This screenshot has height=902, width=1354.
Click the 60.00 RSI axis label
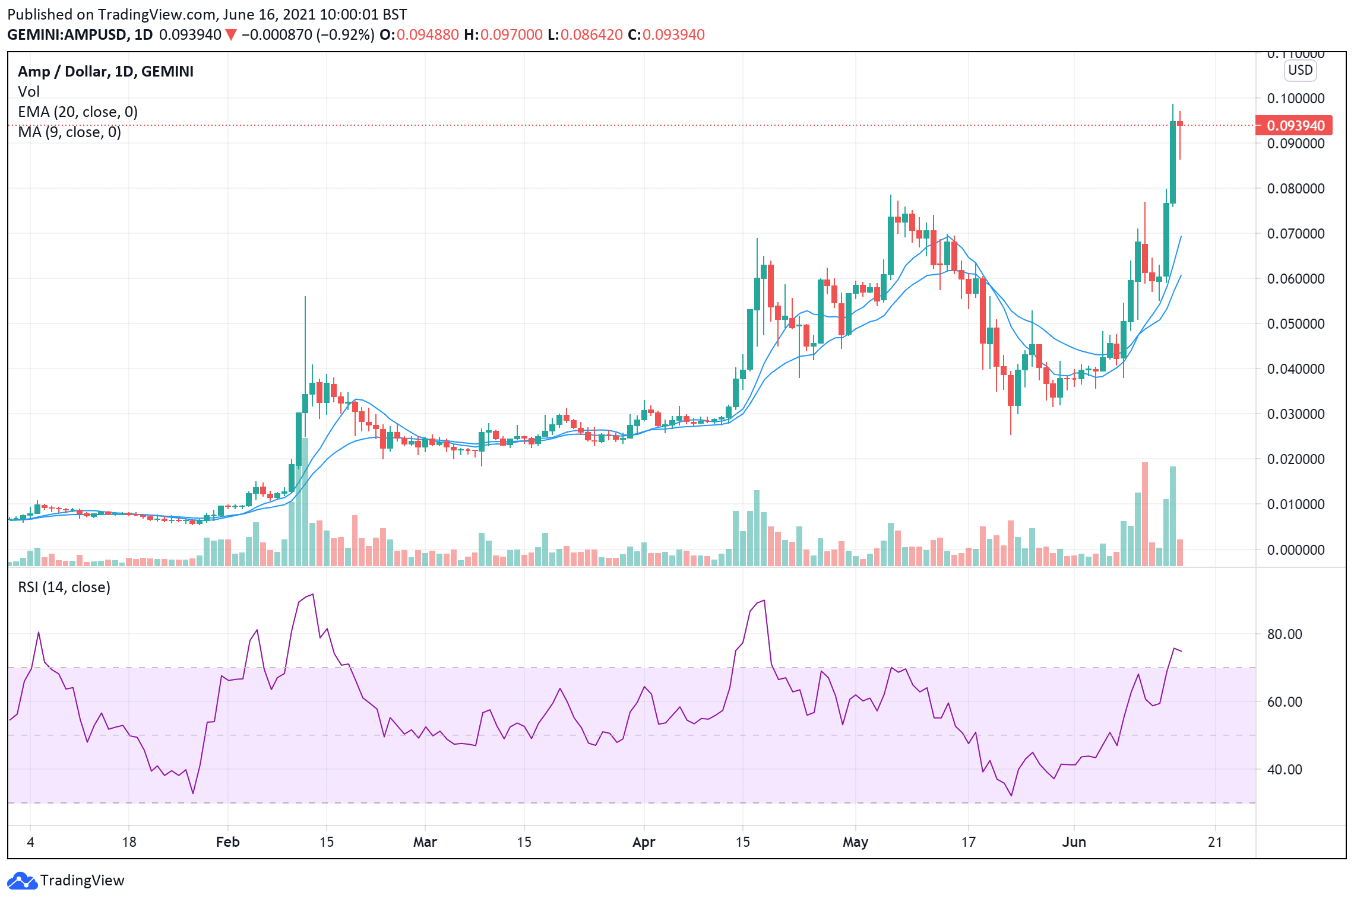point(1285,702)
